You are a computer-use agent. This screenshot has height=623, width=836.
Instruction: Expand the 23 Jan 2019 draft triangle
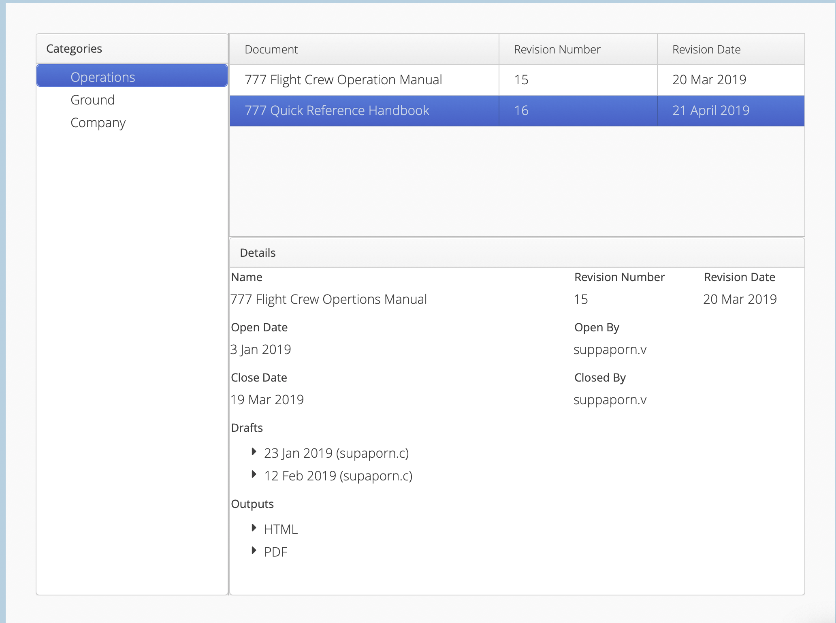point(254,452)
